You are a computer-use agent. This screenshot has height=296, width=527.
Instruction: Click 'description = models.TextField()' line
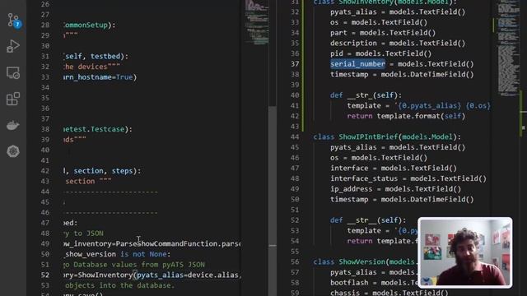click(x=398, y=43)
